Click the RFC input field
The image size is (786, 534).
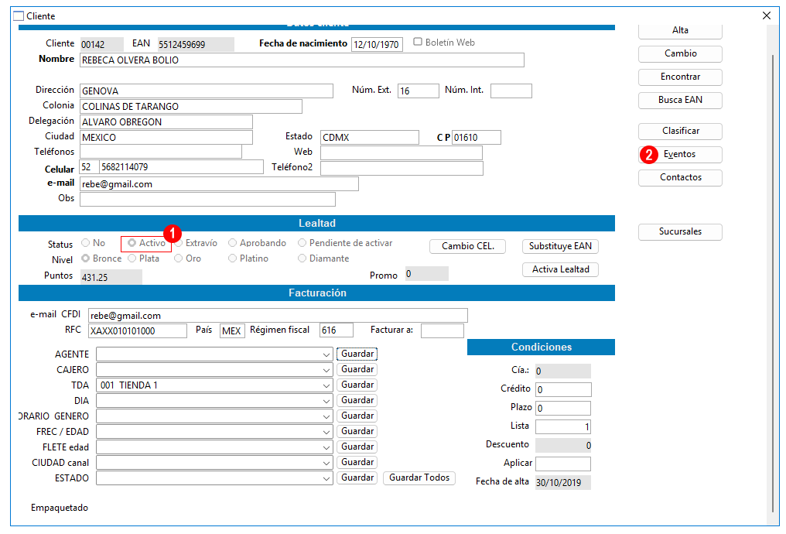tap(138, 331)
